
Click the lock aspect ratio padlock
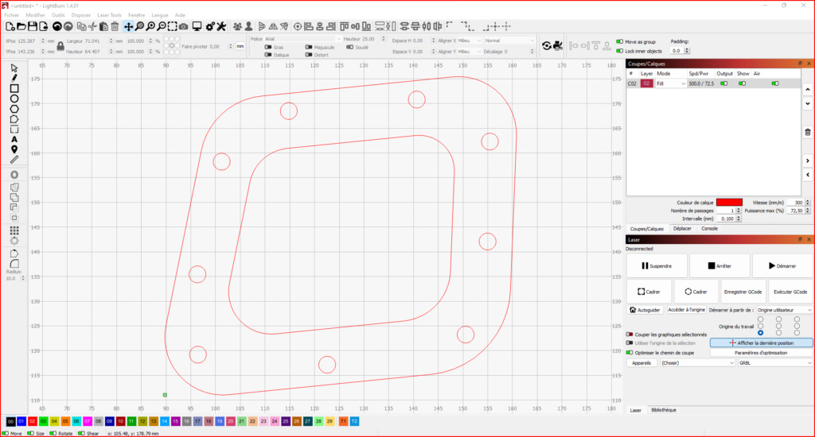[x=60, y=46]
